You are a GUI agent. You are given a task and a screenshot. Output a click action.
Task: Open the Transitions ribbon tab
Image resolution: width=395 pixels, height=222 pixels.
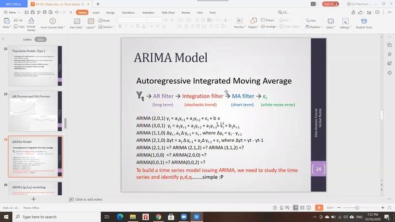point(128,12)
